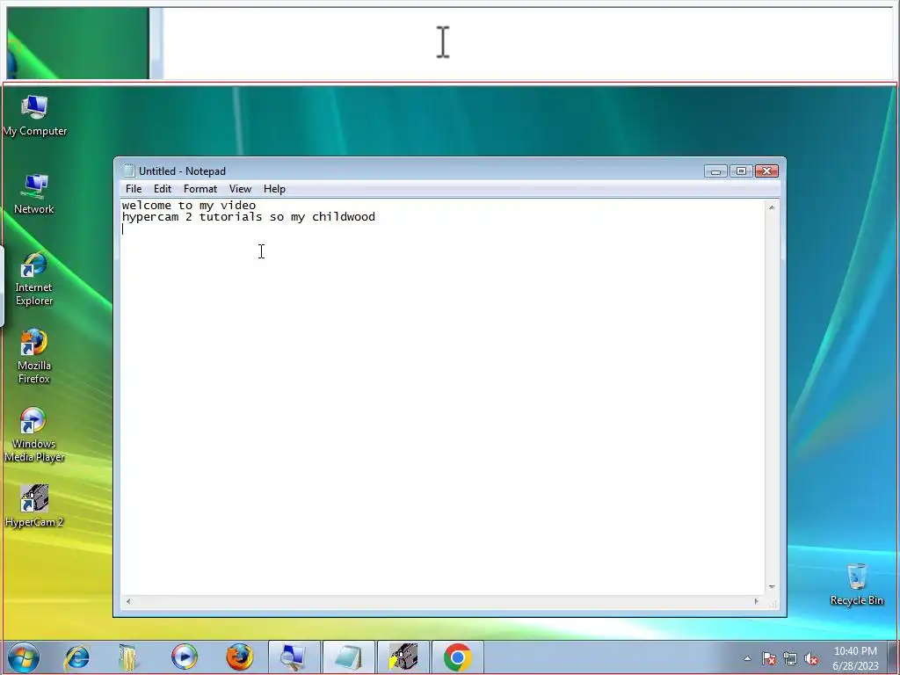
Task: Open the Help menu in Notepad
Action: pyautogui.click(x=274, y=189)
